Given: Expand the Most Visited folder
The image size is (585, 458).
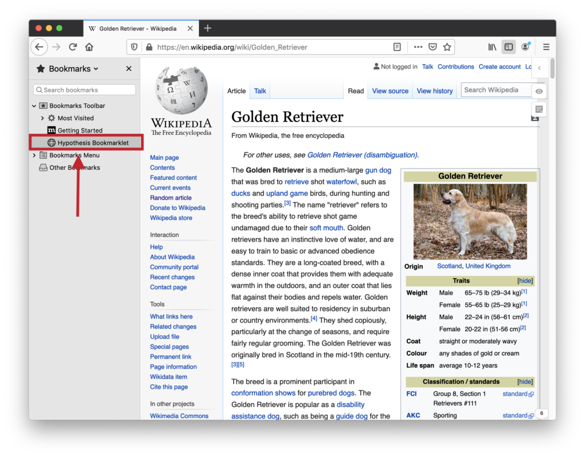Looking at the screenshot, I should click(42, 118).
